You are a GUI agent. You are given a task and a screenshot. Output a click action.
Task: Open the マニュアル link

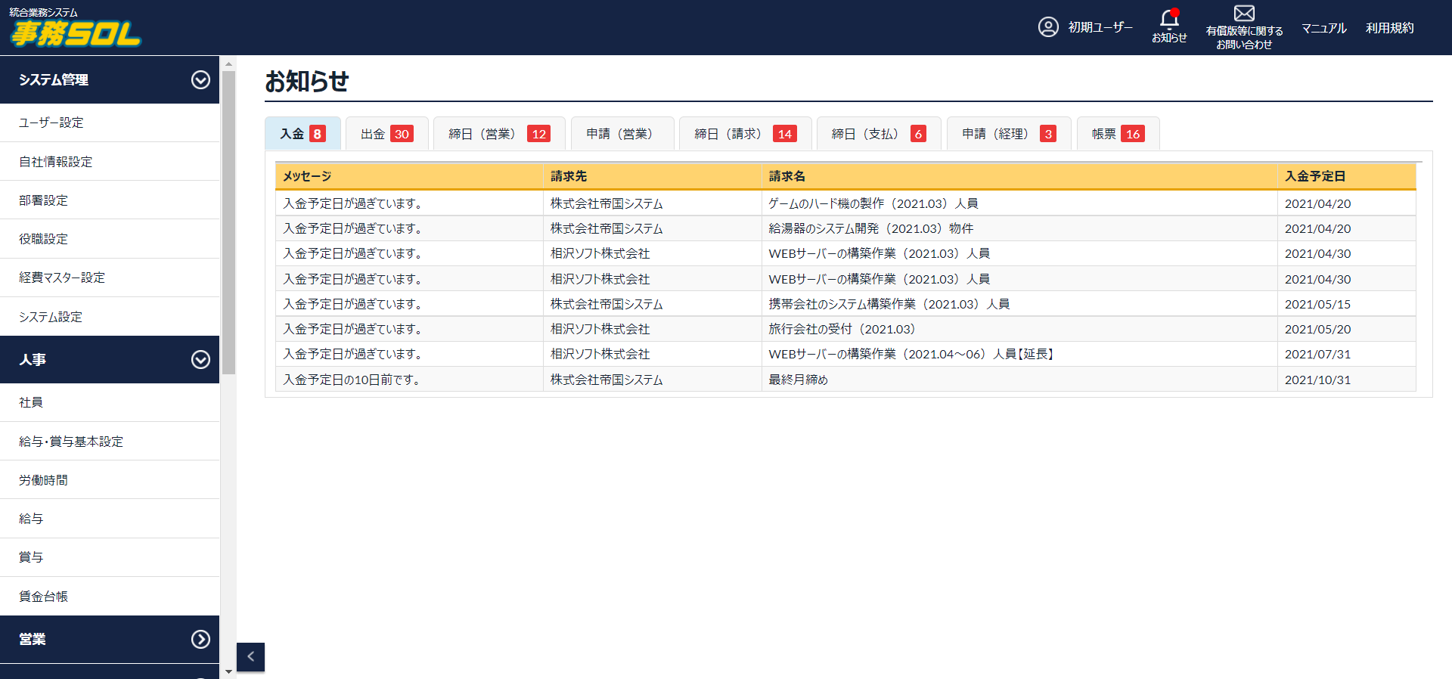point(1323,28)
